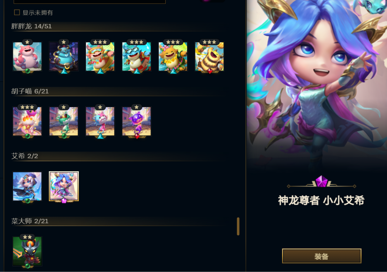Click the 艾希 2/2 section header

pyautogui.click(x=25, y=156)
